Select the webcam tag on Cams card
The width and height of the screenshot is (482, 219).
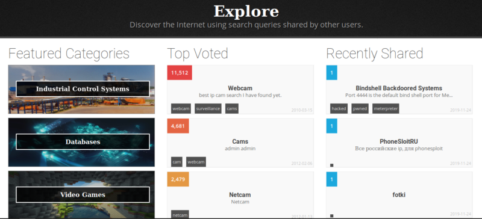(196, 162)
